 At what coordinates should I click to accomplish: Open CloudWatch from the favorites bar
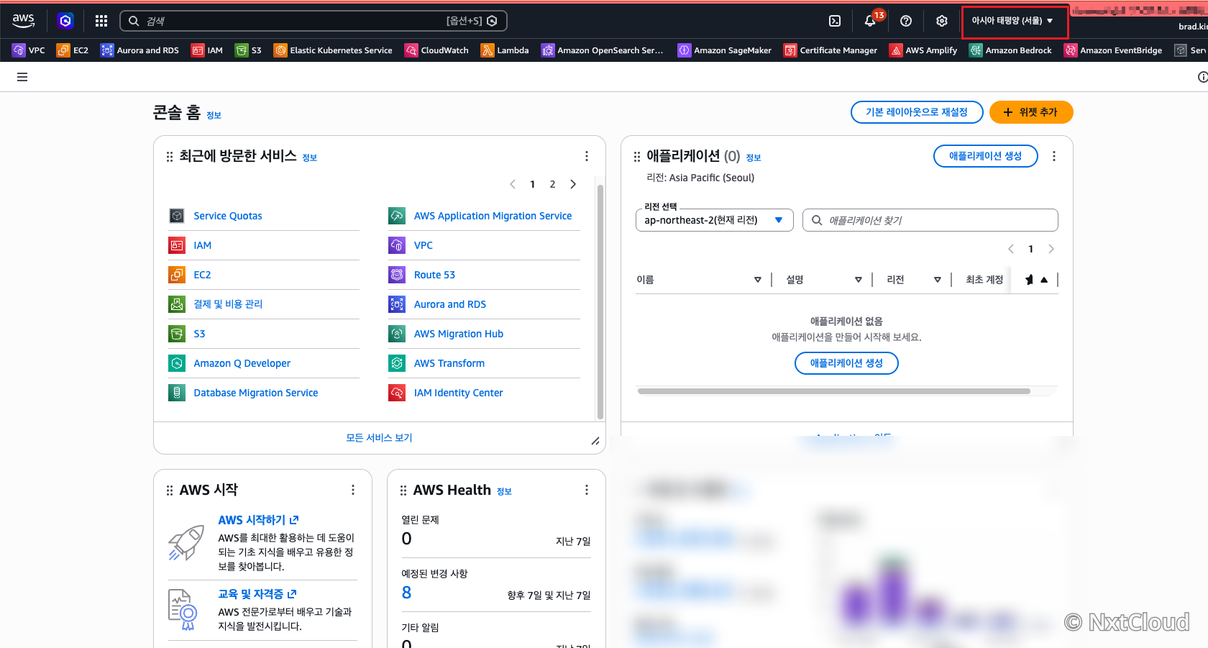[436, 50]
